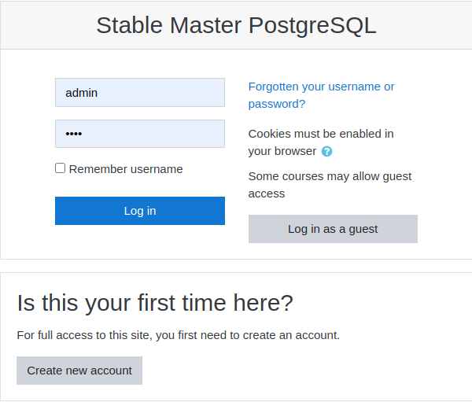Viewport: 472px width, 402px height.
Task: Click the PostgreSQL word in the page title
Action: pyautogui.click(x=312, y=25)
